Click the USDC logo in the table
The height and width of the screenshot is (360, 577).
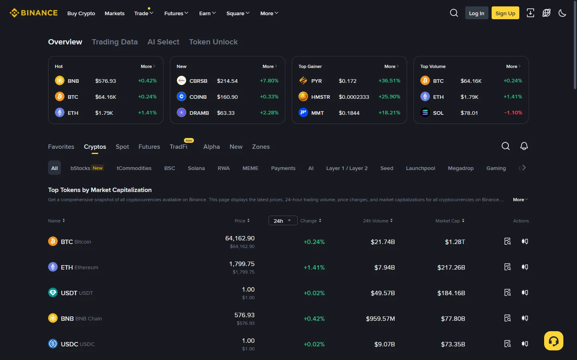[x=53, y=344]
